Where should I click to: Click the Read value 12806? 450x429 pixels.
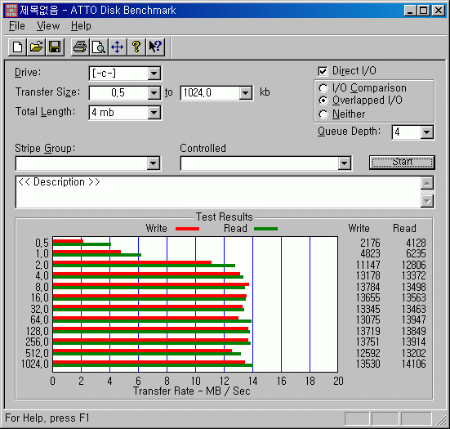[414, 265]
